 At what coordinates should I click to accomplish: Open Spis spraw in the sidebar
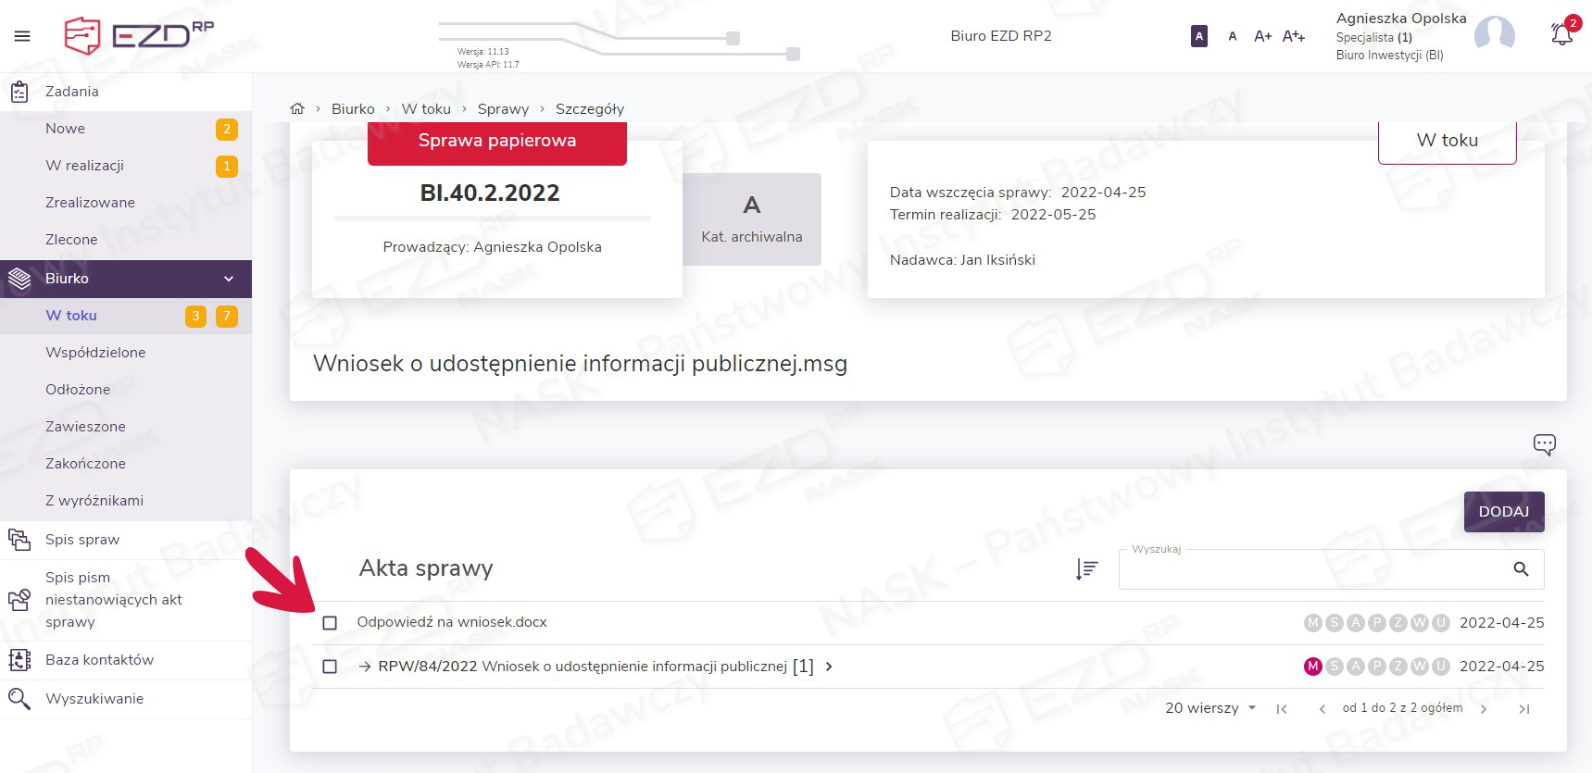click(x=82, y=540)
